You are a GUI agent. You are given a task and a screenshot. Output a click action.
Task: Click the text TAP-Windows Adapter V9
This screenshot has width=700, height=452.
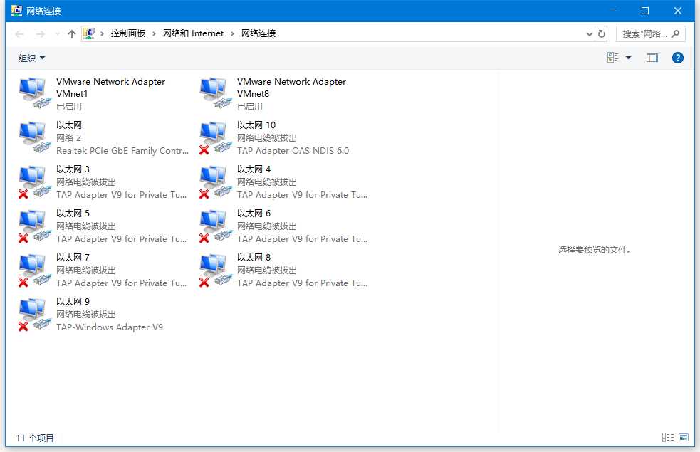coord(110,327)
